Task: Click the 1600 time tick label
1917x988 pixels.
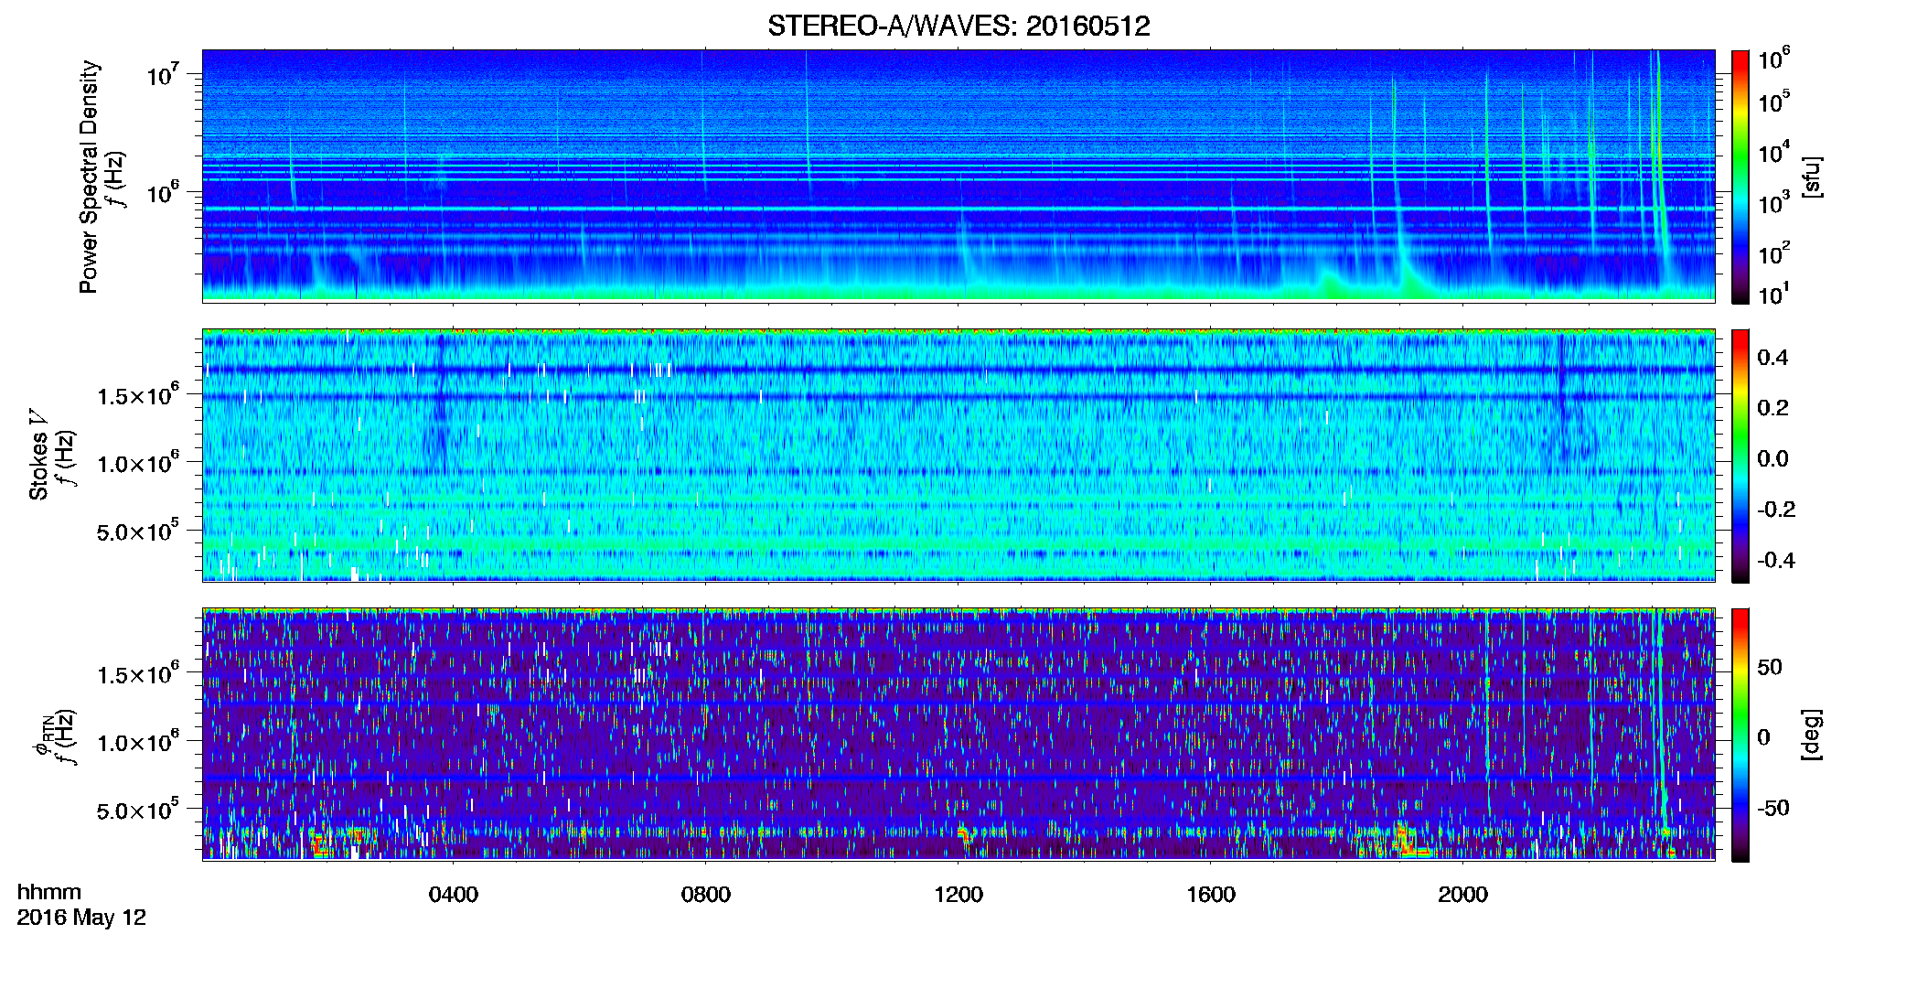Action: [x=1211, y=894]
